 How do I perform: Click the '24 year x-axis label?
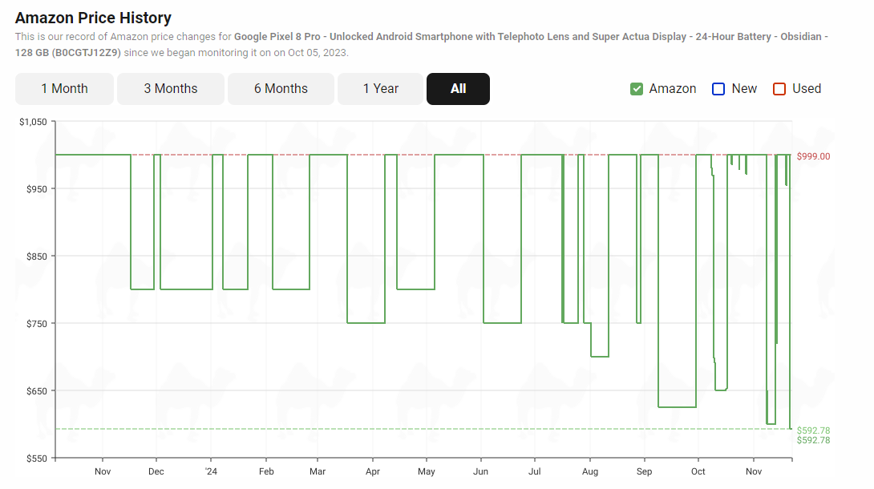coord(211,471)
